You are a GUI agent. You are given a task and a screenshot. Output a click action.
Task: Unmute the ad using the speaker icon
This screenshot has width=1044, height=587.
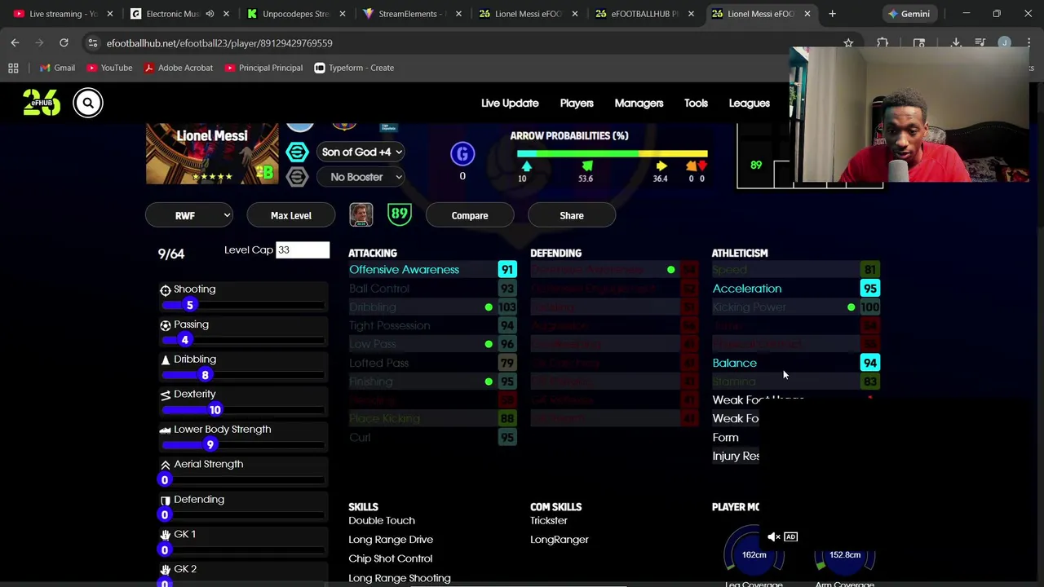click(773, 536)
